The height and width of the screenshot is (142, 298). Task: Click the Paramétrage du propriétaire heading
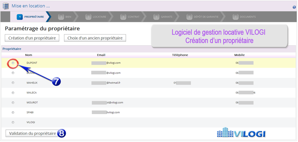point(42,29)
